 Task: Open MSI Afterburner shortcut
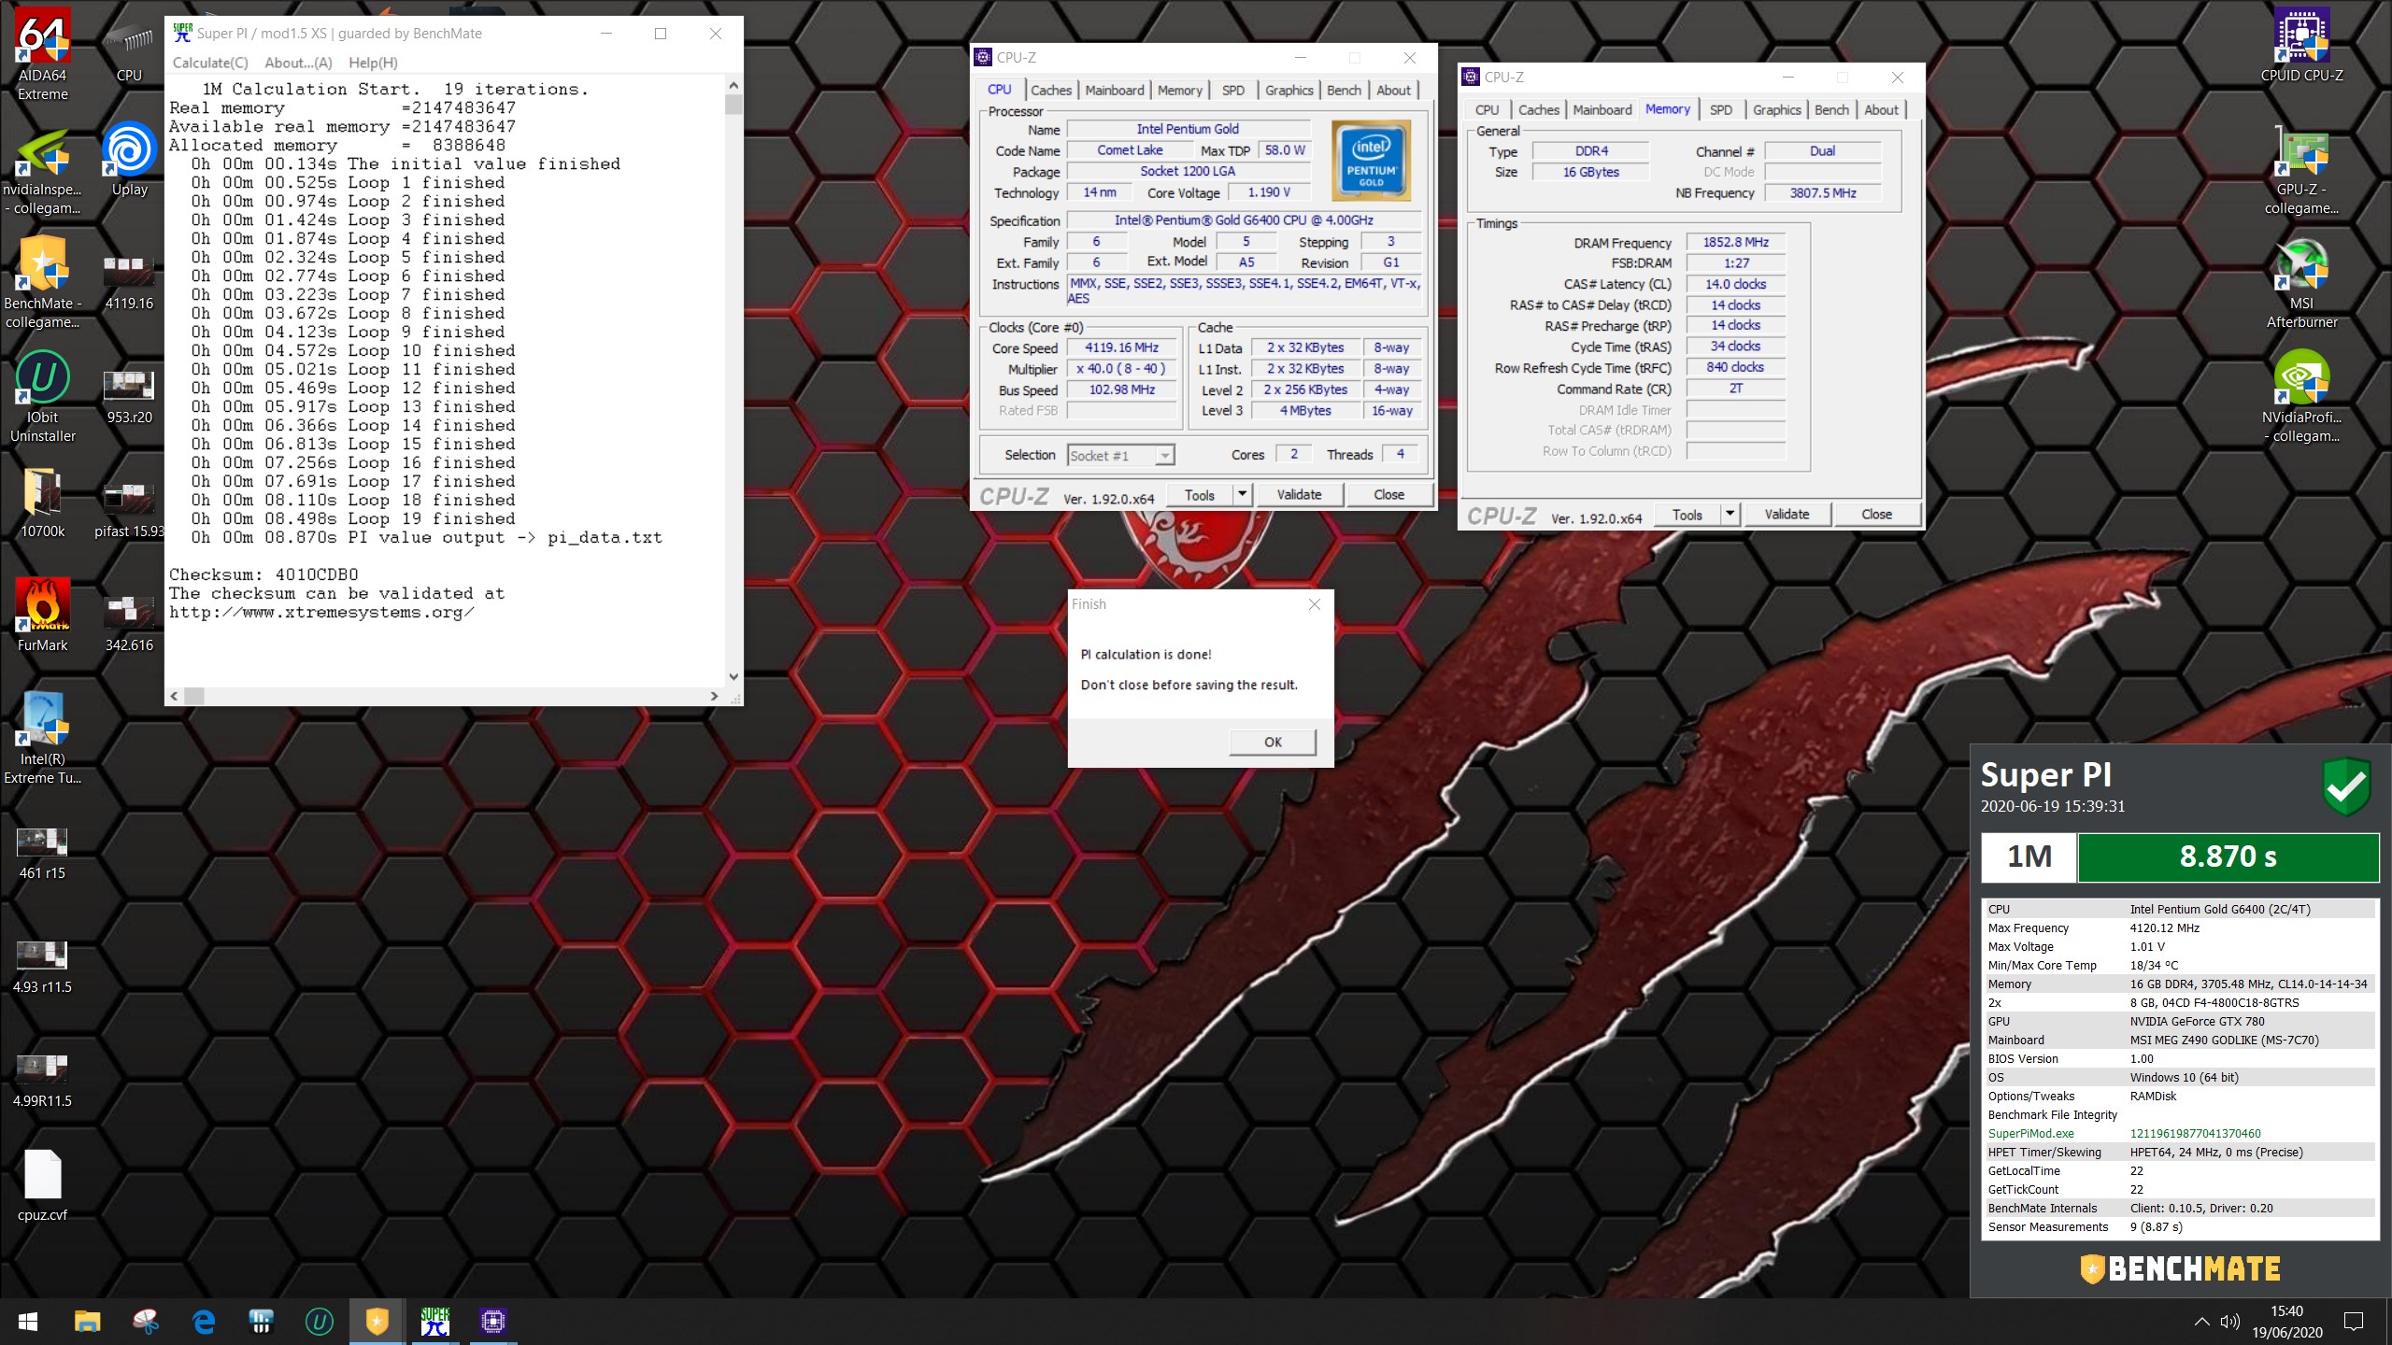(x=2301, y=284)
